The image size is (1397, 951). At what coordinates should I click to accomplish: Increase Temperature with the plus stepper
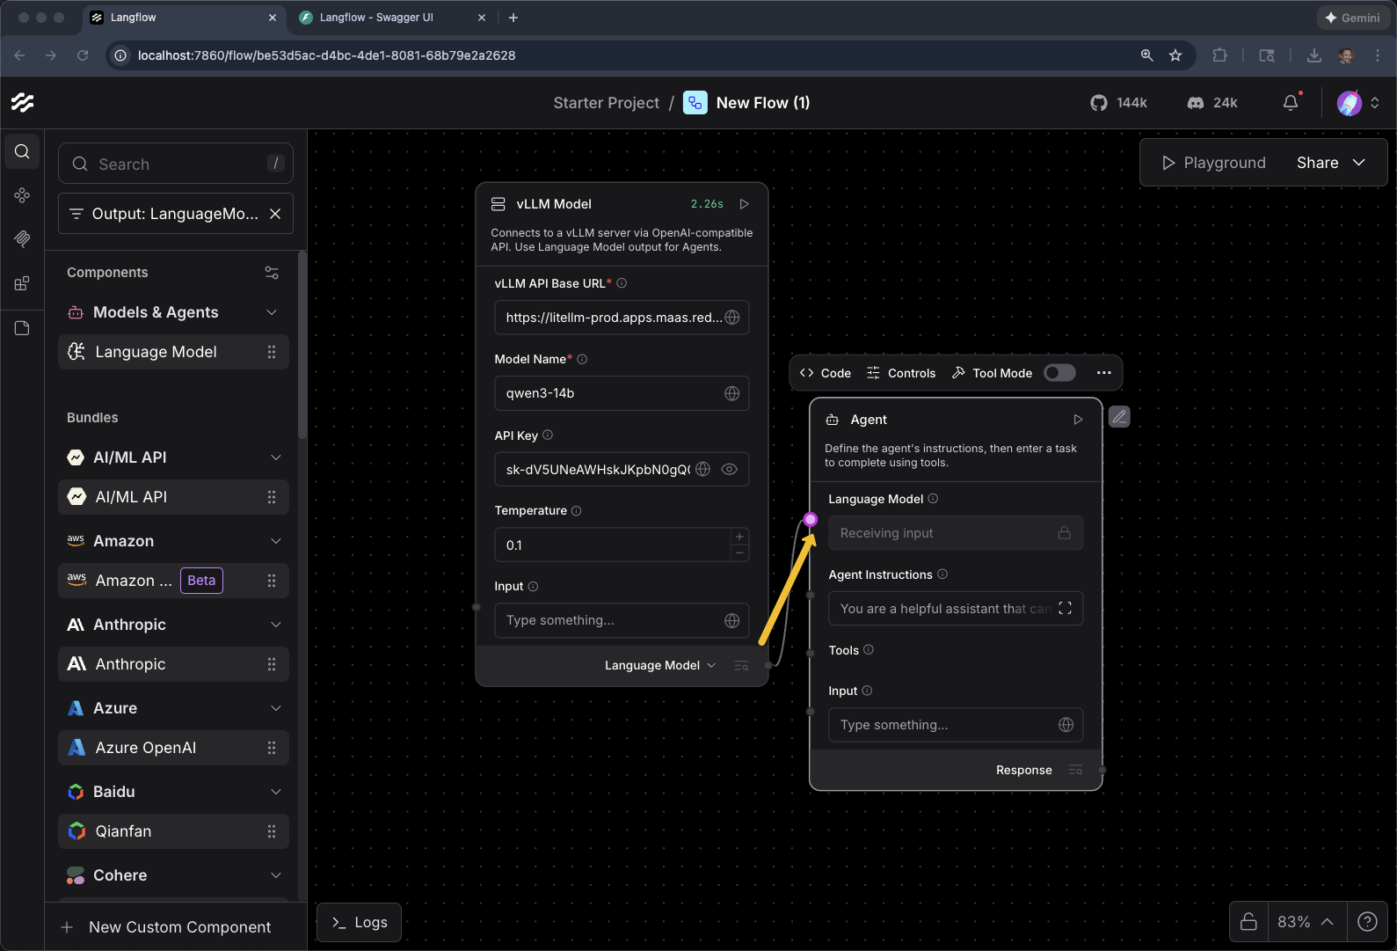pos(739,537)
